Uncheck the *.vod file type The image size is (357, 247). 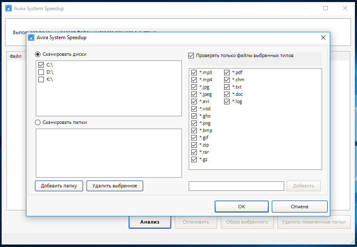pos(194,109)
